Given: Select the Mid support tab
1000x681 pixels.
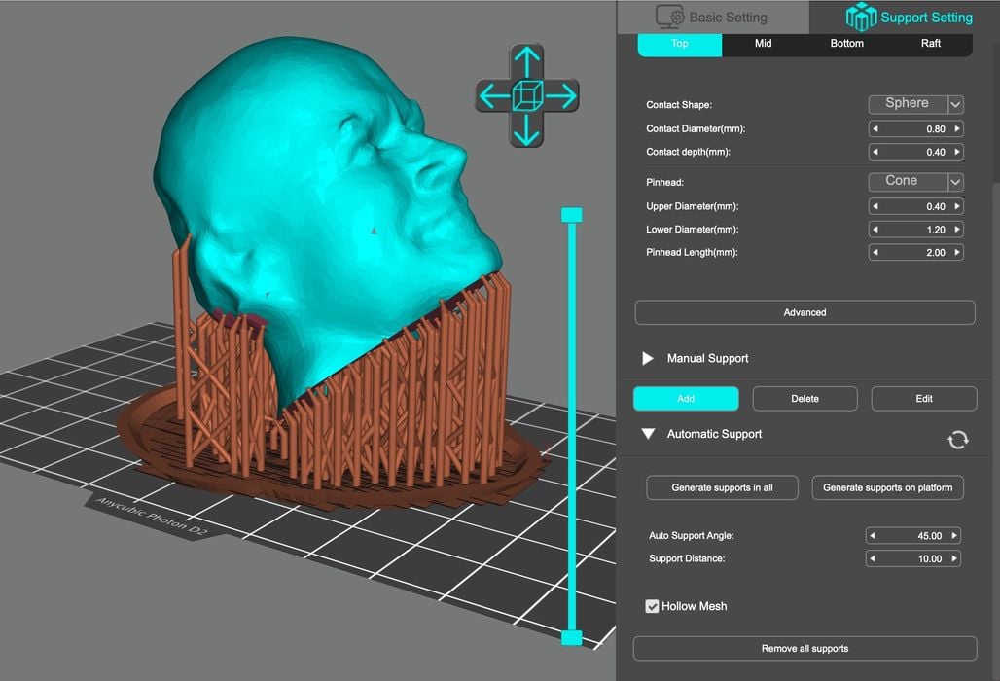Looking at the screenshot, I should [x=764, y=44].
